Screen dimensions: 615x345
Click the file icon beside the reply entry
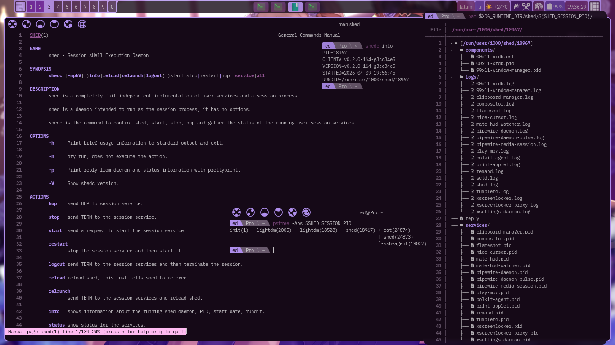tap(461, 218)
